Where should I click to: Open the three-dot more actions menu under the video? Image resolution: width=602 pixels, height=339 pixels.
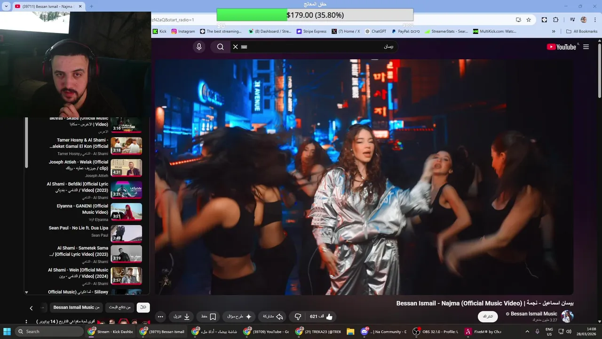[160, 317]
